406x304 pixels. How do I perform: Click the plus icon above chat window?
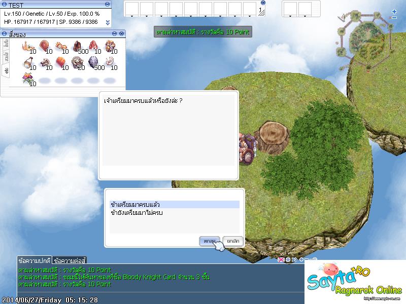click(301, 259)
